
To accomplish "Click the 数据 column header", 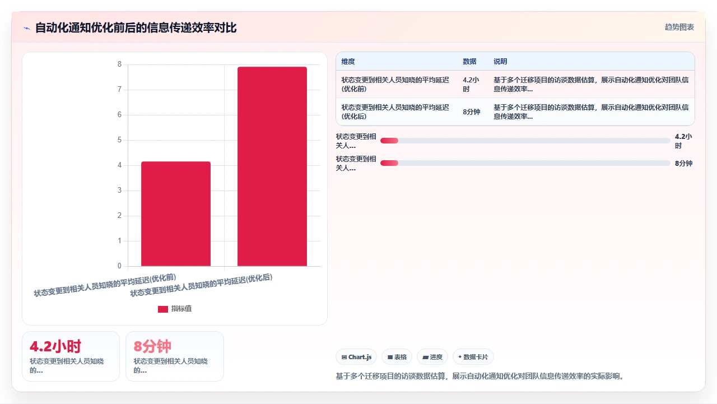I will pos(469,62).
